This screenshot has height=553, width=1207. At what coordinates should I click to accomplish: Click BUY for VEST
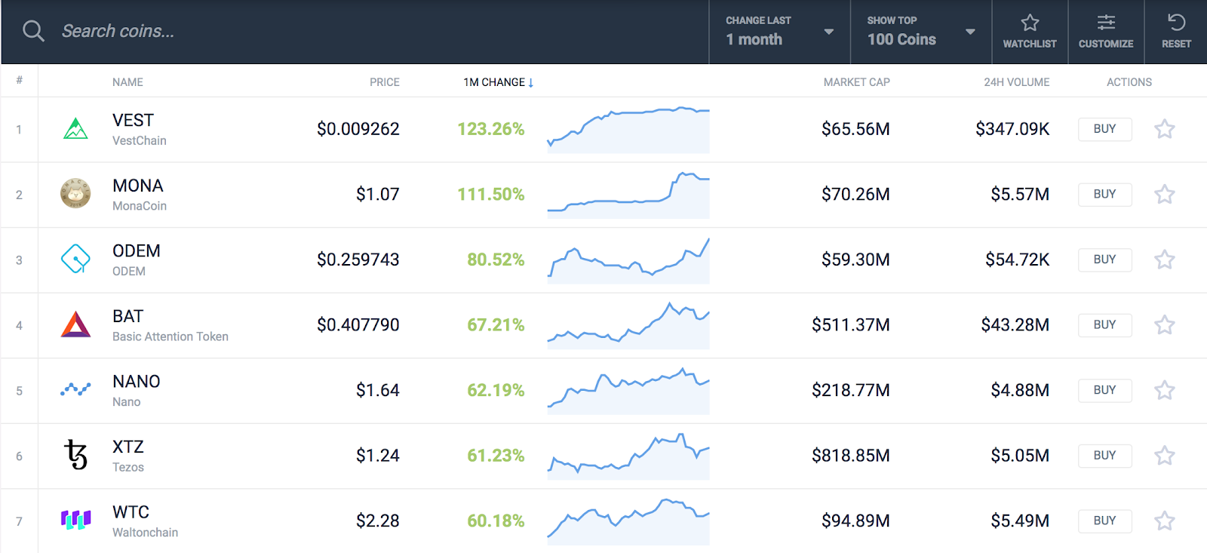coord(1104,129)
